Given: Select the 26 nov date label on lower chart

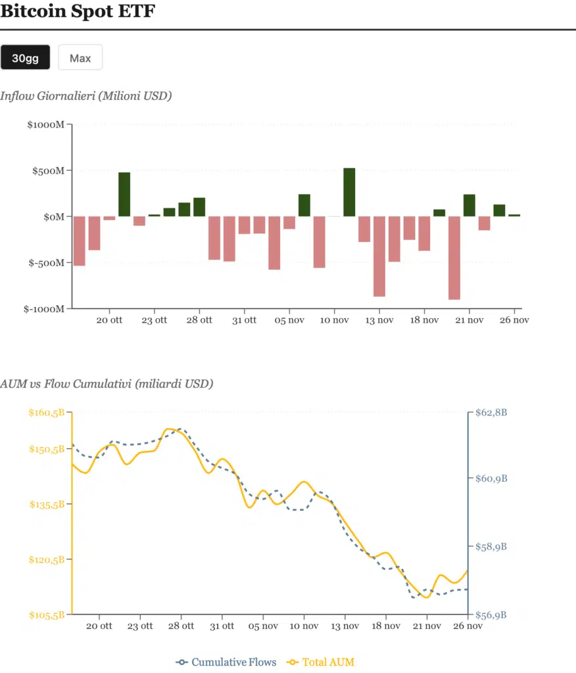Looking at the screenshot, I should tap(468, 626).
